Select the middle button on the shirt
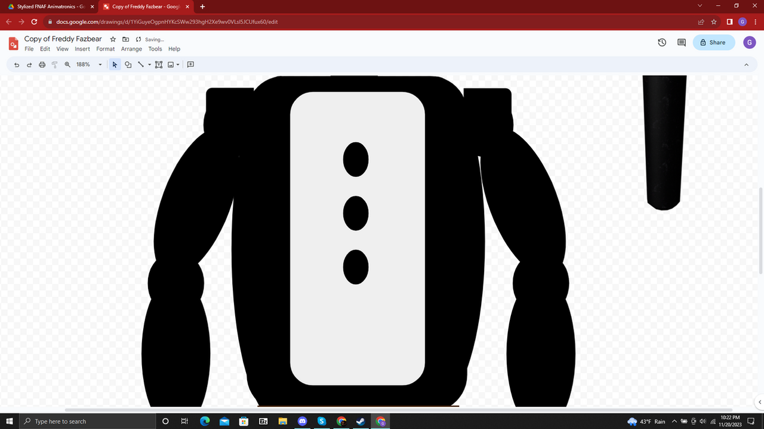Screen dimensions: 764x429 click(356, 213)
